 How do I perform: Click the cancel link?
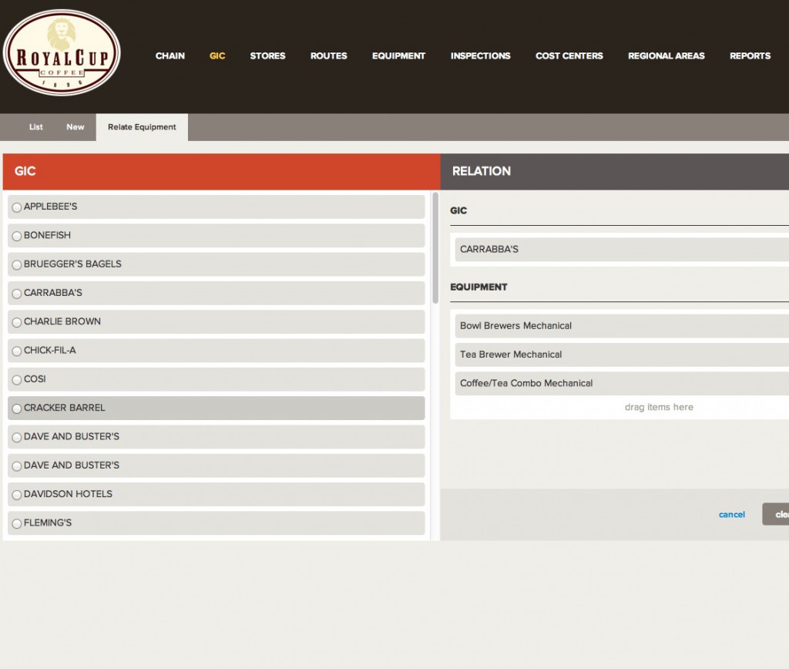click(x=732, y=514)
